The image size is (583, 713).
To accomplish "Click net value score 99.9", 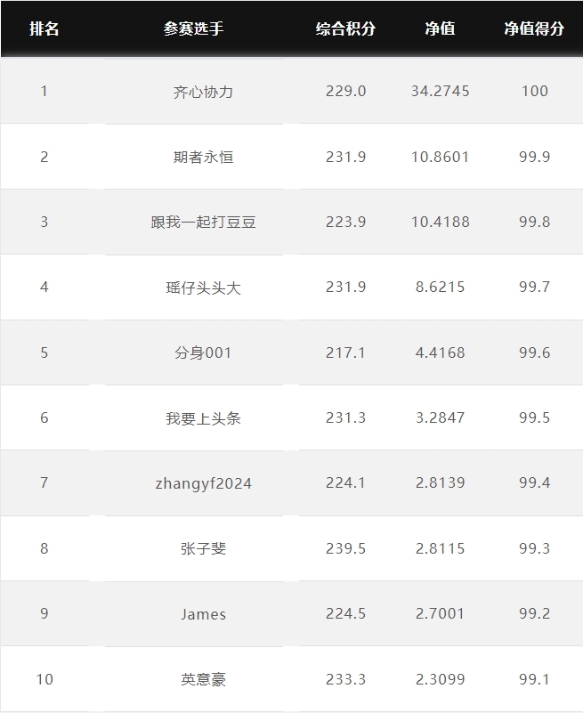I will [x=534, y=157].
